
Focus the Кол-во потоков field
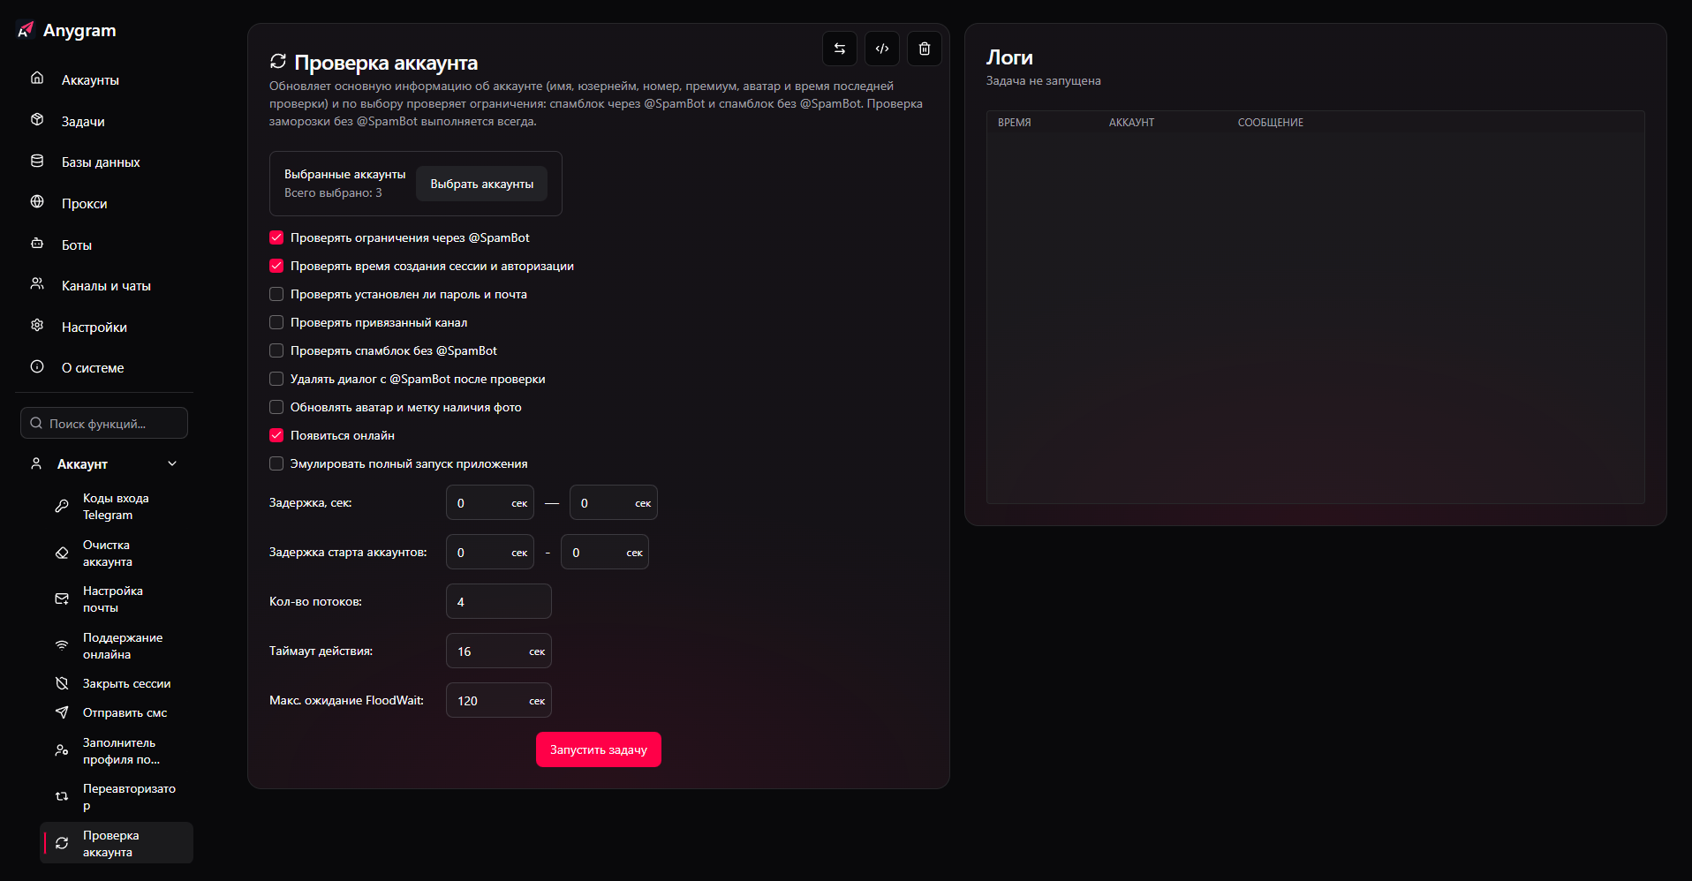click(499, 601)
